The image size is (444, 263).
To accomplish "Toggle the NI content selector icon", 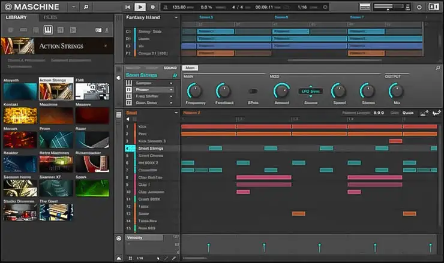I will click(98, 30).
